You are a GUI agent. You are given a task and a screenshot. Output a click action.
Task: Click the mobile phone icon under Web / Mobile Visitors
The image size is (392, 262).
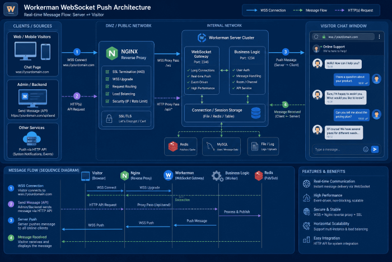45,52
